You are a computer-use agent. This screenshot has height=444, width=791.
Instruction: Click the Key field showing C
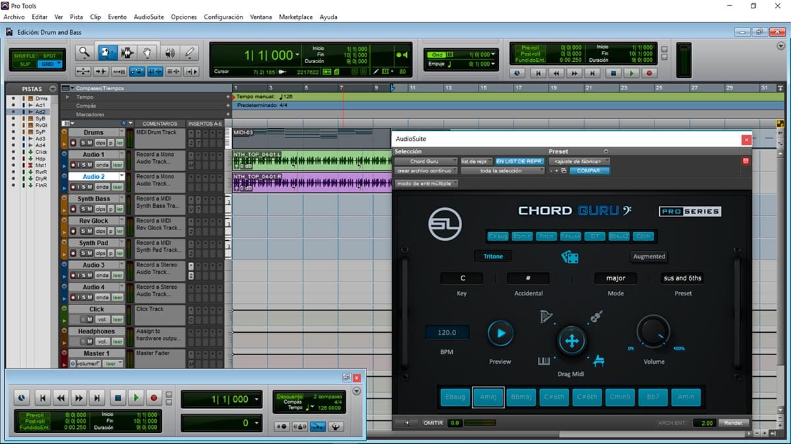pyautogui.click(x=462, y=278)
